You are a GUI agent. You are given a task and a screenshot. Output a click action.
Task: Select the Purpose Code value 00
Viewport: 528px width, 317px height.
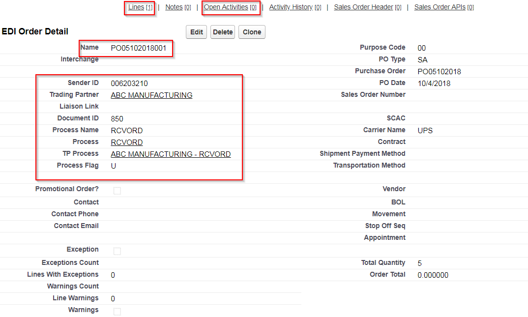pyautogui.click(x=422, y=48)
